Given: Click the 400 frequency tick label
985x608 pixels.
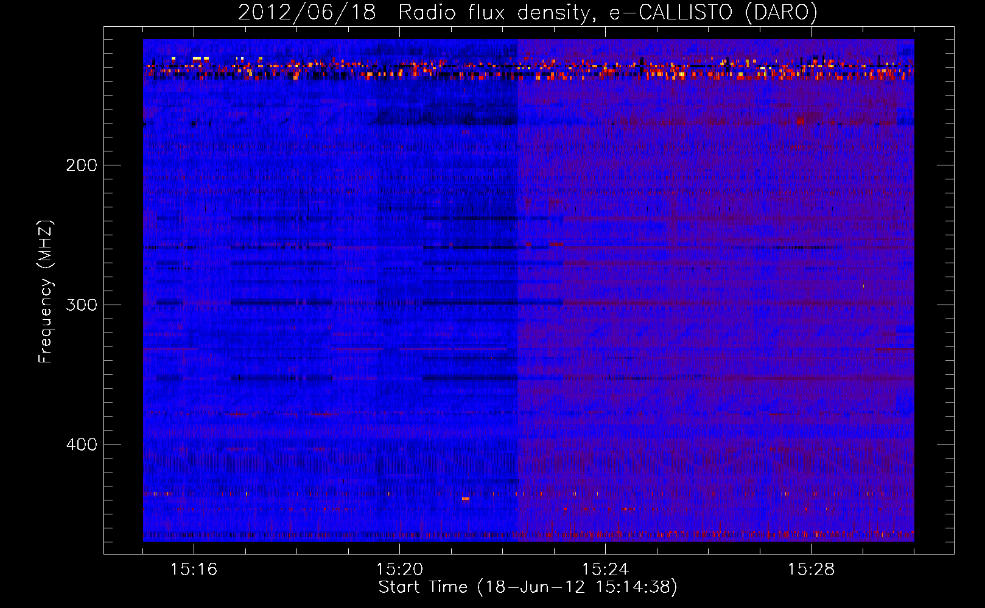Looking at the screenshot, I should pyautogui.click(x=82, y=444).
